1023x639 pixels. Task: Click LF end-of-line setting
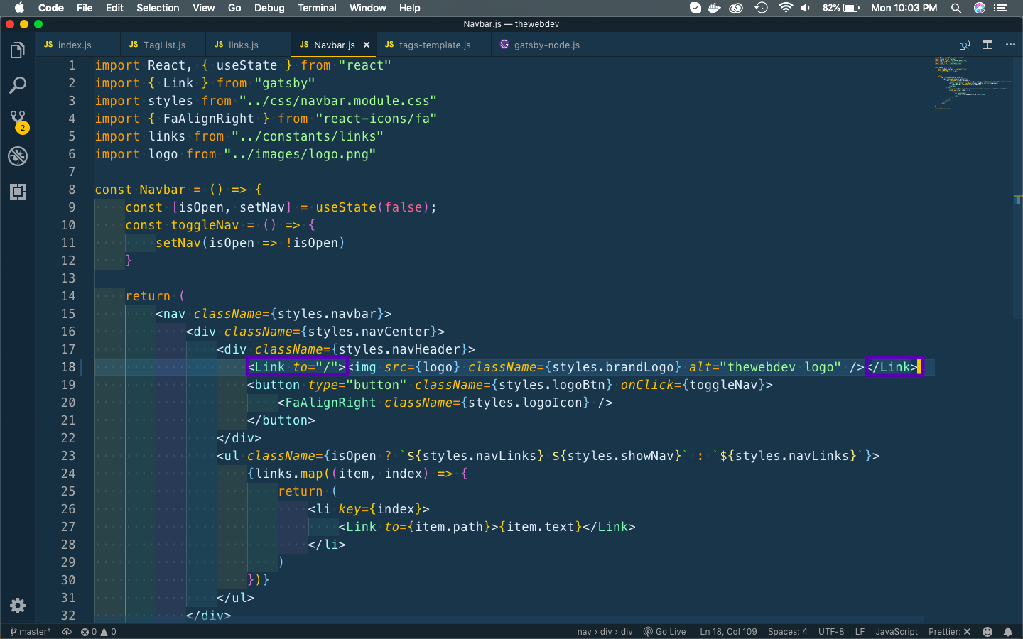(x=860, y=632)
